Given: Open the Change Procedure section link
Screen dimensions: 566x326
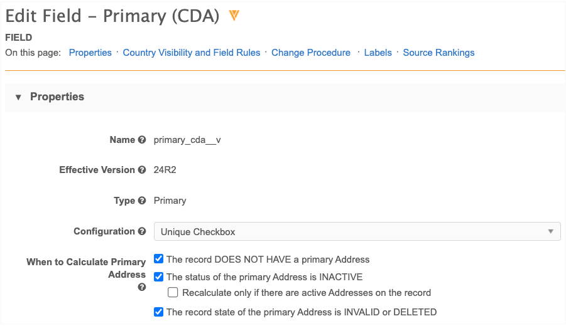Looking at the screenshot, I should [311, 53].
